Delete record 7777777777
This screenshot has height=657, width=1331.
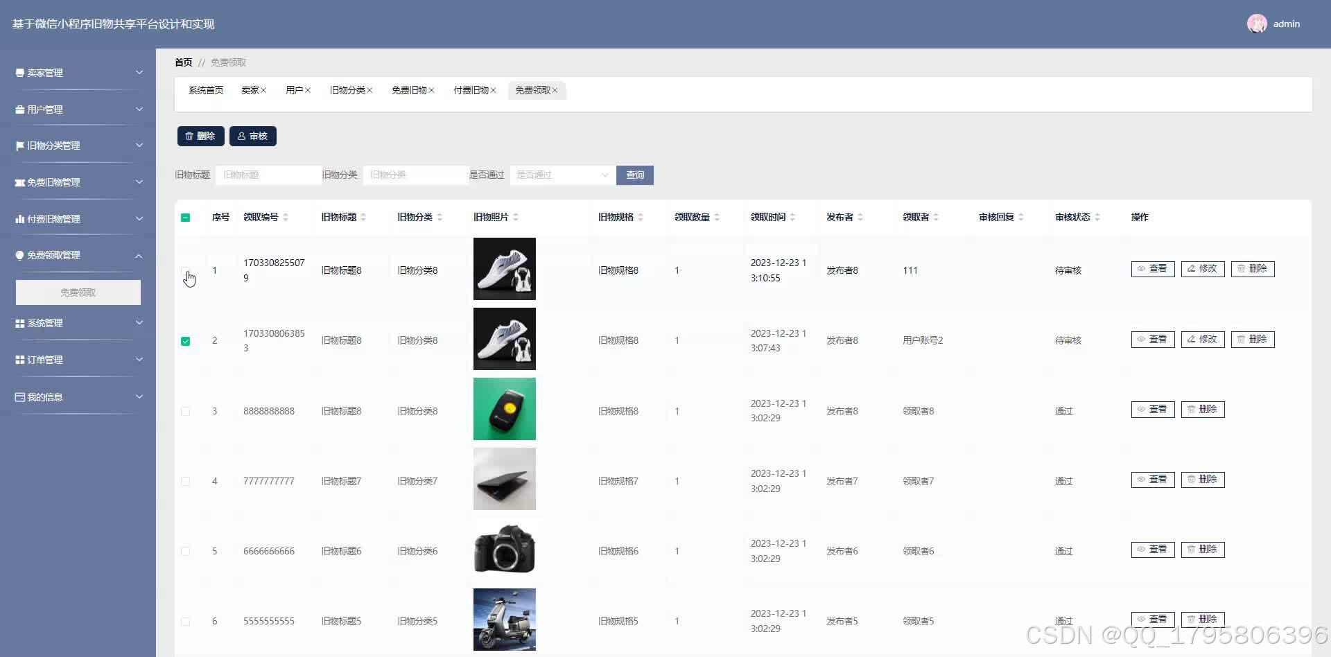[x=1203, y=480]
